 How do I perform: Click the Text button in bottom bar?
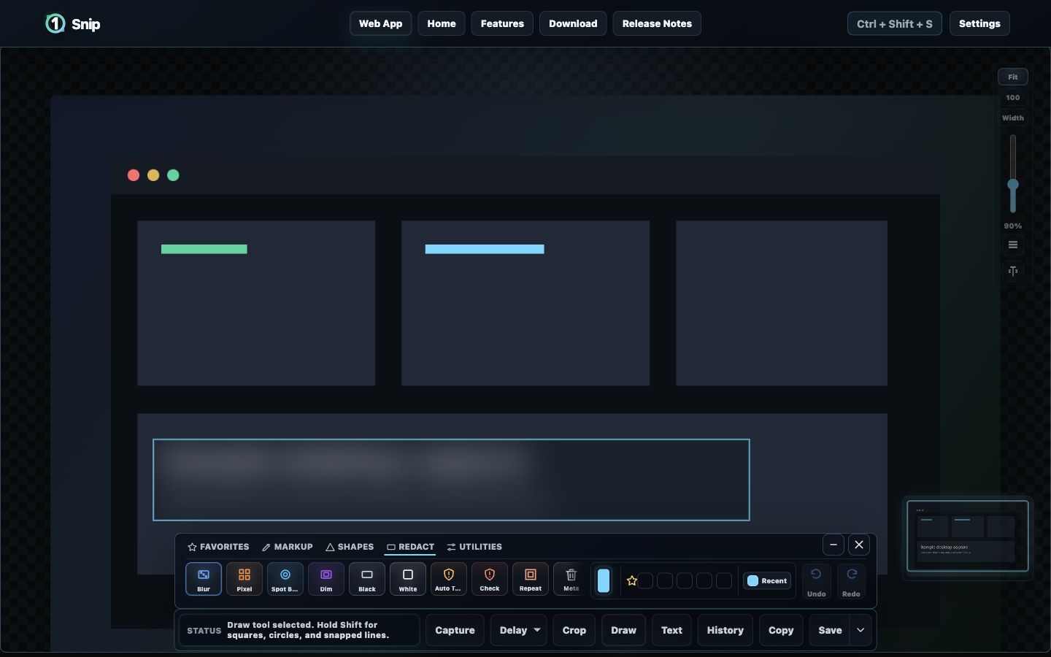tap(672, 630)
